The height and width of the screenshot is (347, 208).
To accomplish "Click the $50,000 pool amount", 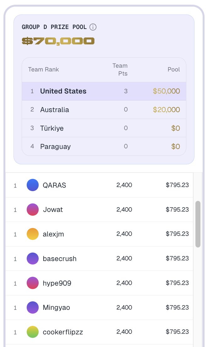I will [167, 91].
